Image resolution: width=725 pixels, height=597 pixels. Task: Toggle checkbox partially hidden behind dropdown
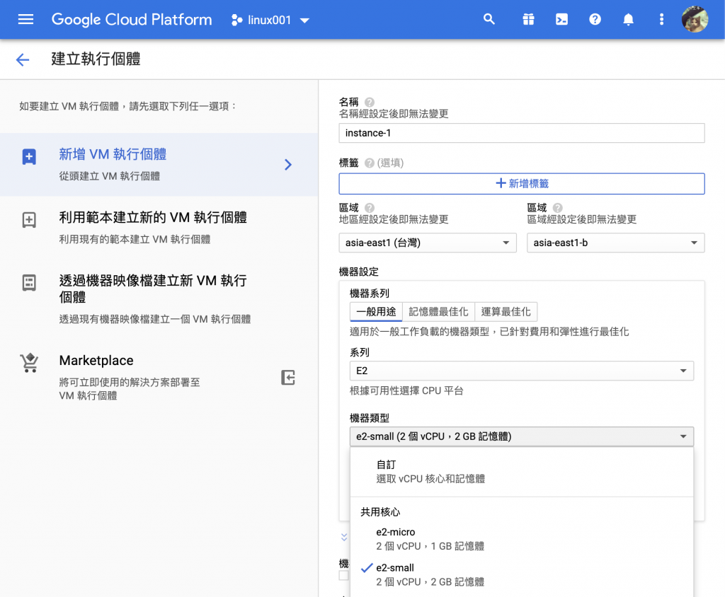[343, 575]
